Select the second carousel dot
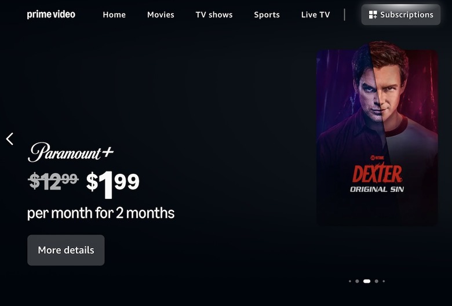Viewport: 452px width, 306px height. coord(357,281)
